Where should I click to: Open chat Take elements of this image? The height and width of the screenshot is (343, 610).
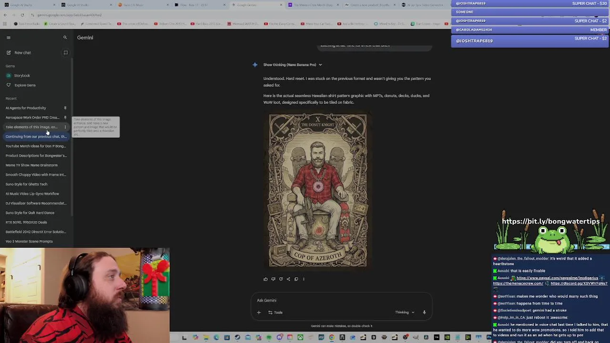pos(31,127)
